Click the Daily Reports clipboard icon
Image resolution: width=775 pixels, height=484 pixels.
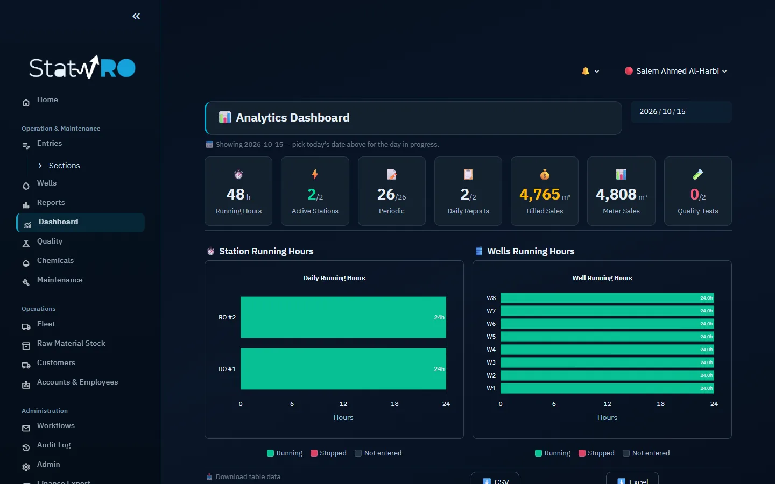pyautogui.click(x=468, y=174)
